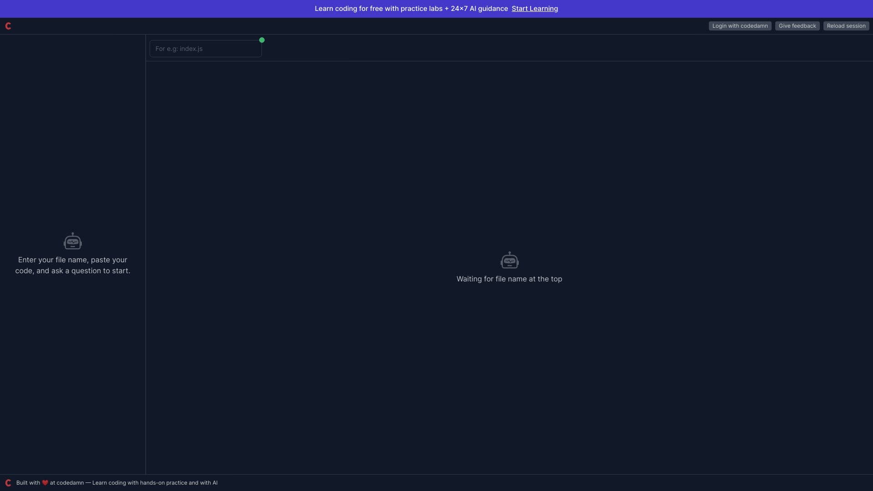Focus the 'For e.g: index.js' text box

(x=206, y=48)
